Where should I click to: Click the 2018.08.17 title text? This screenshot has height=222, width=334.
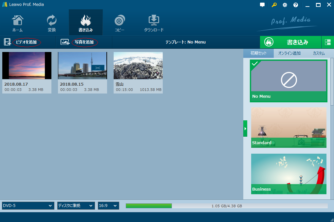[16, 84]
